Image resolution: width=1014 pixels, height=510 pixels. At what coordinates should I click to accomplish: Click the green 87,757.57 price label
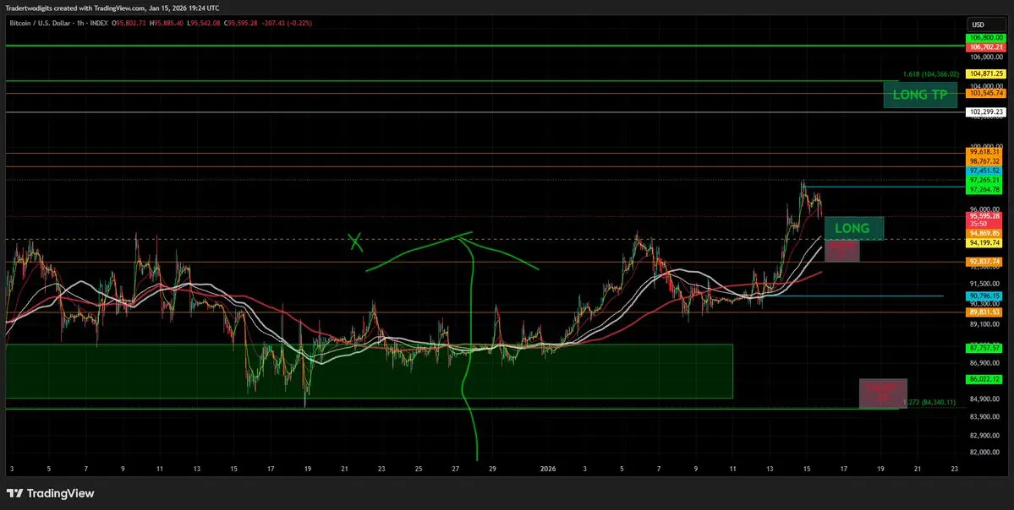pos(985,347)
